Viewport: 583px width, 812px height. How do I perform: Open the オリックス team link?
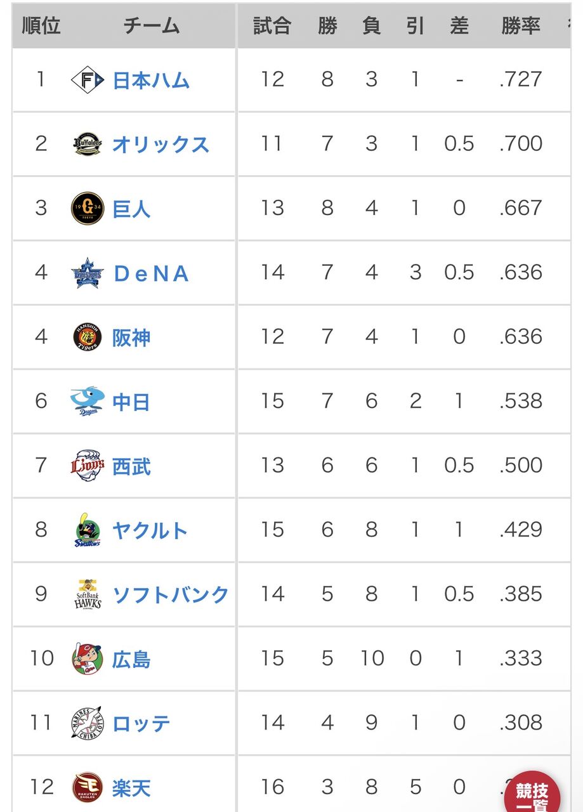click(x=160, y=144)
